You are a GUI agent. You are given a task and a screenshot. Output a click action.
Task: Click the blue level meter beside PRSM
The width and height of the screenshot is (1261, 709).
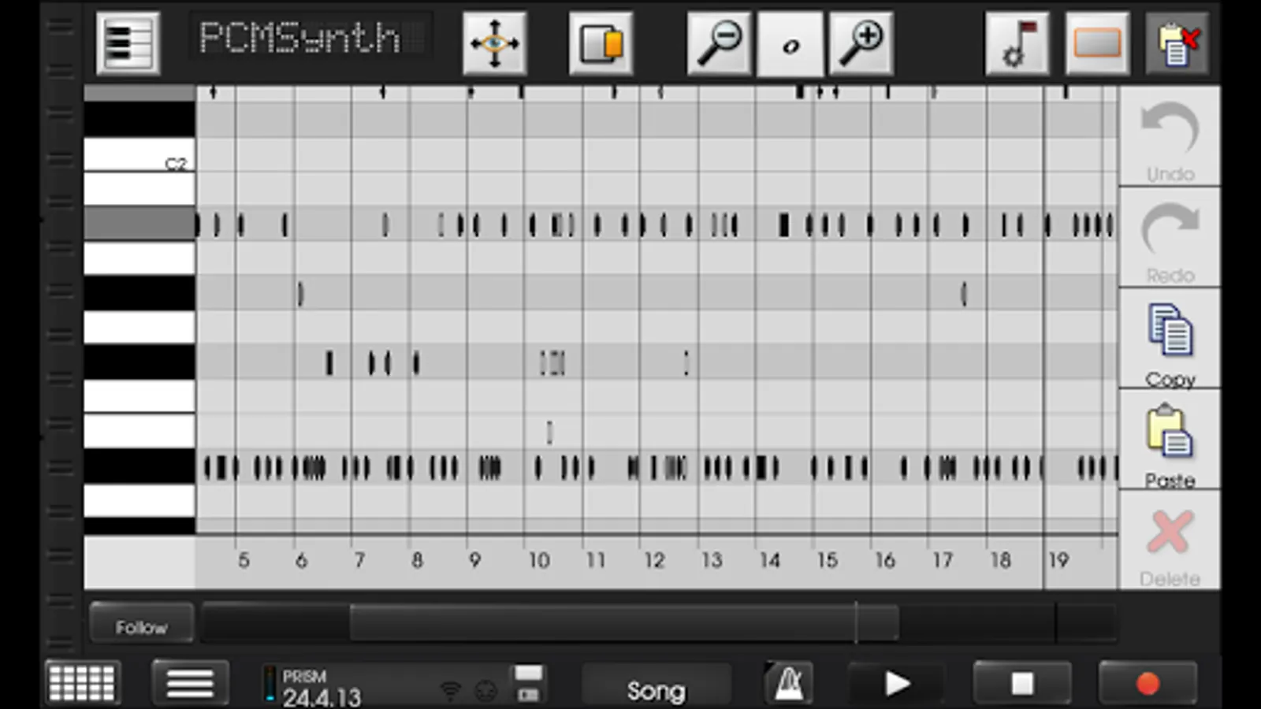click(x=270, y=684)
